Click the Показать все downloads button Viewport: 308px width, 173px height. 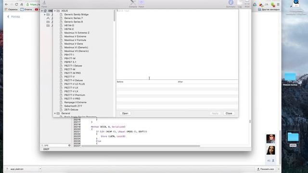(265, 169)
